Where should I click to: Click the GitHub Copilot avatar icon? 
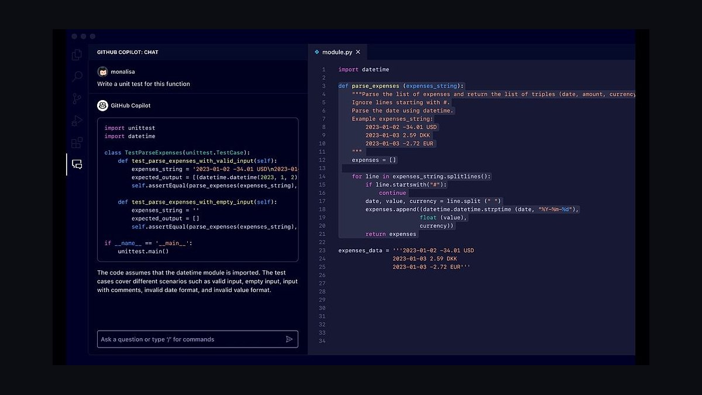(x=102, y=105)
